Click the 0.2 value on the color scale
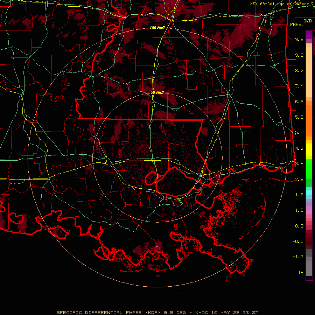 (299, 226)
